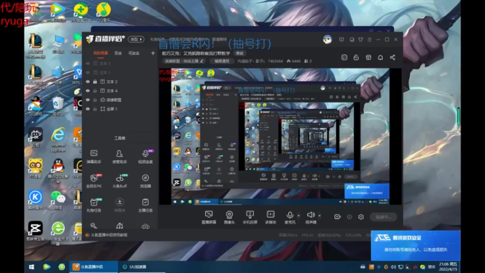Viewport: 485px width, 273px height.
Task: Click the record video icon near settings
Action: coord(338,217)
